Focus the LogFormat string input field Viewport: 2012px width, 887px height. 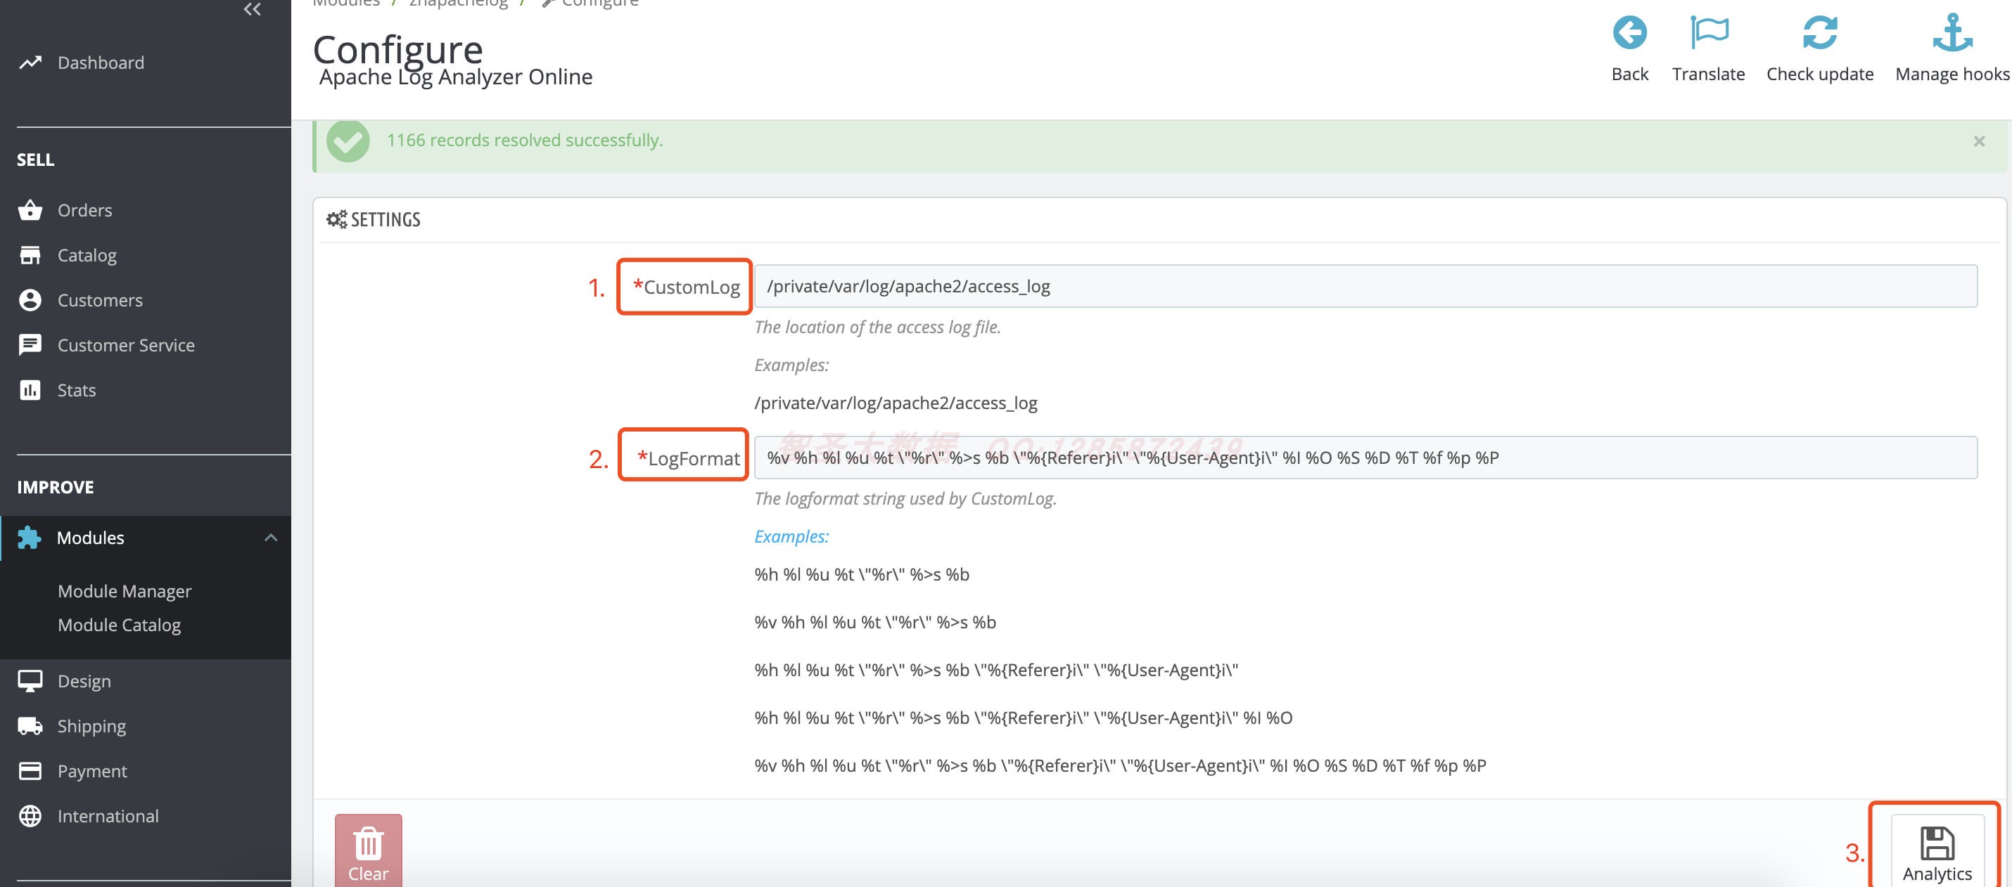point(1365,458)
